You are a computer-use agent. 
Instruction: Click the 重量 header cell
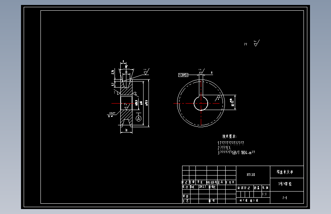(x=257, y=188)
